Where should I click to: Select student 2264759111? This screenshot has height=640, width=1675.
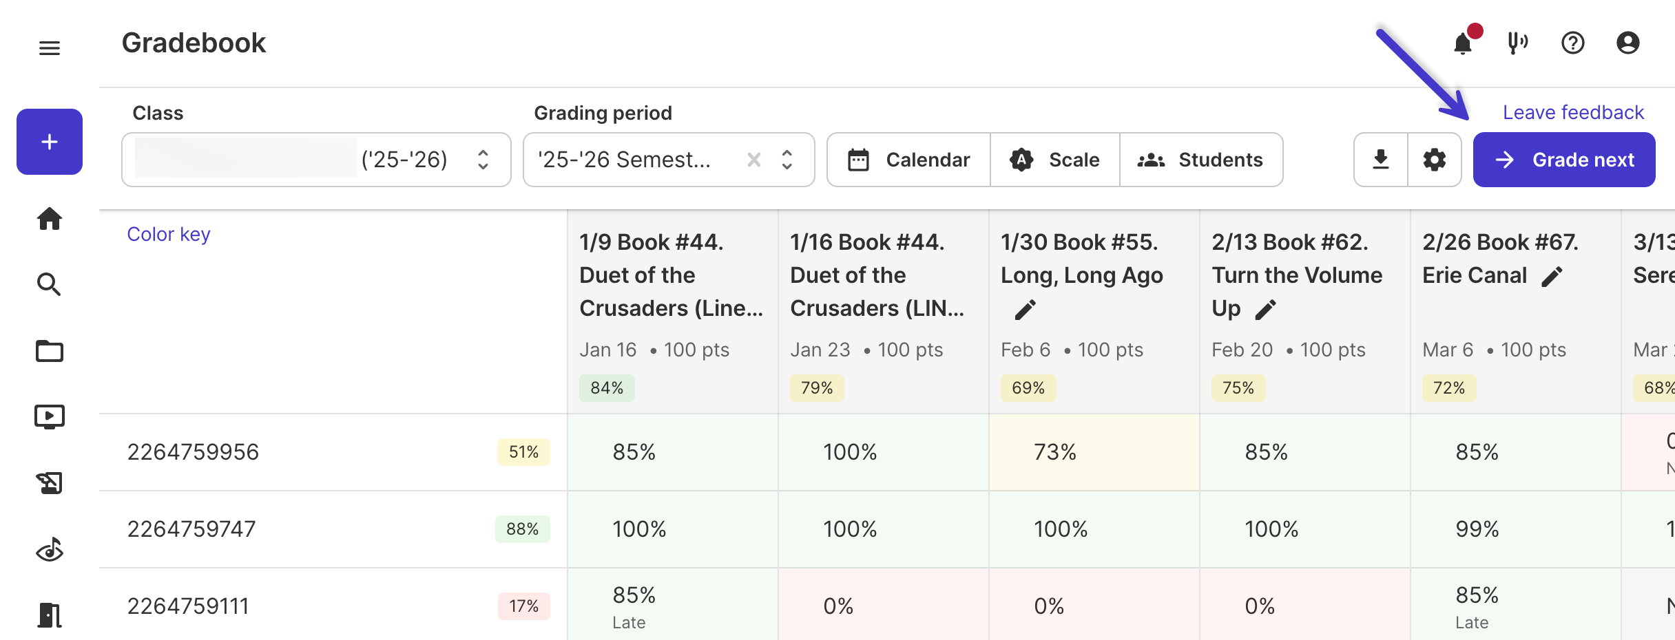click(x=188, y=606)
